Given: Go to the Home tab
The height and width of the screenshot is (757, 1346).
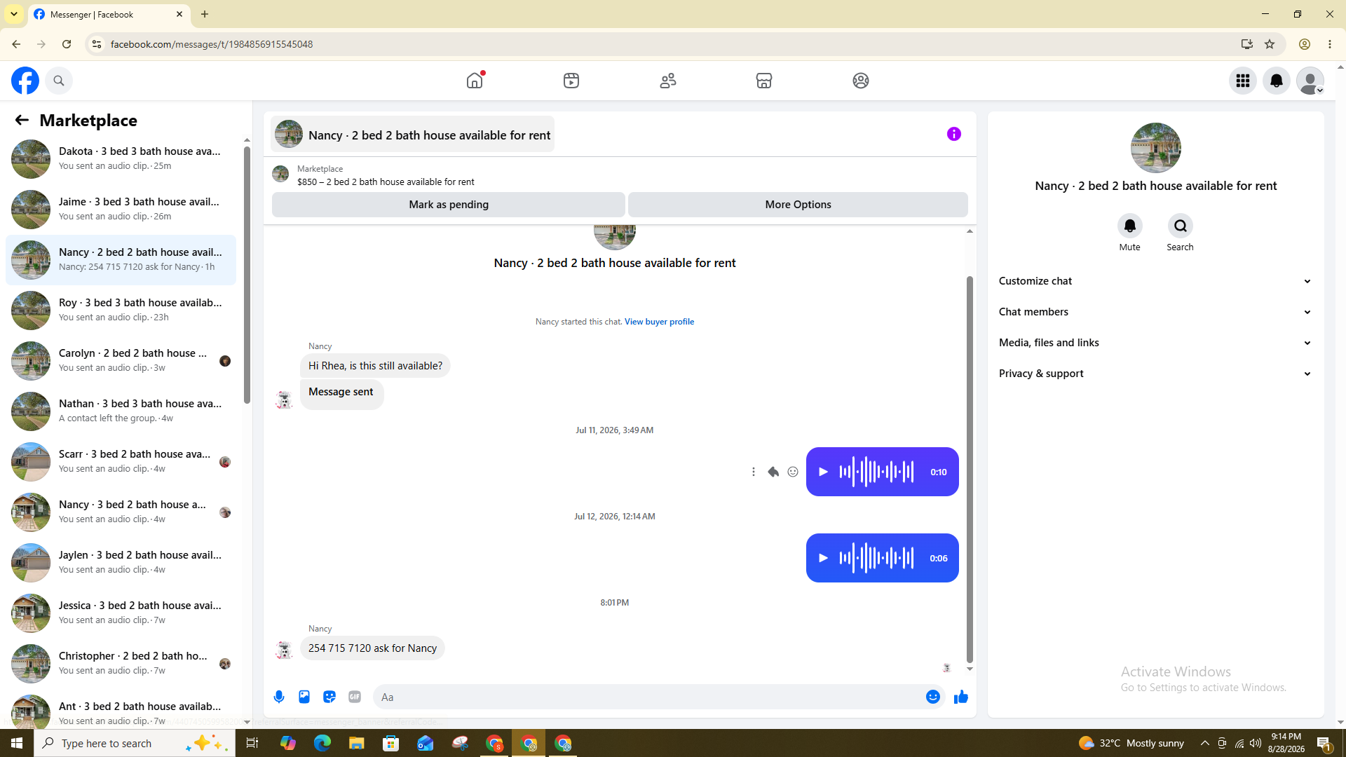Looking at the screenshot, I should pyautogui.click(x=475, y=81).
